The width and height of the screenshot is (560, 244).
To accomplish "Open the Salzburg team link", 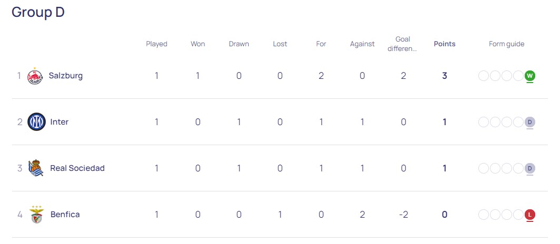I will [x=66, y=76].
